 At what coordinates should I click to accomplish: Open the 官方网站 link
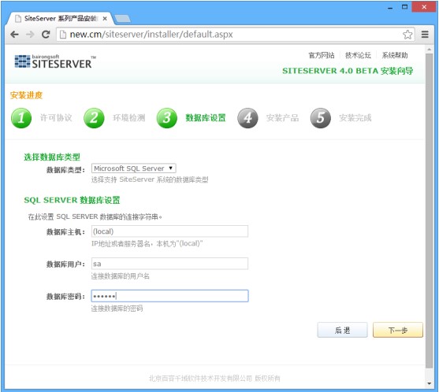[x=322, y=55]
